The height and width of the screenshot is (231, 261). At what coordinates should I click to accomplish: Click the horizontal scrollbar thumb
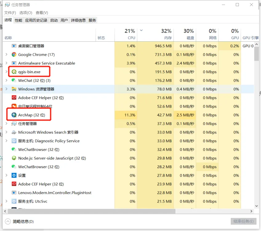(x=91, y=211)
